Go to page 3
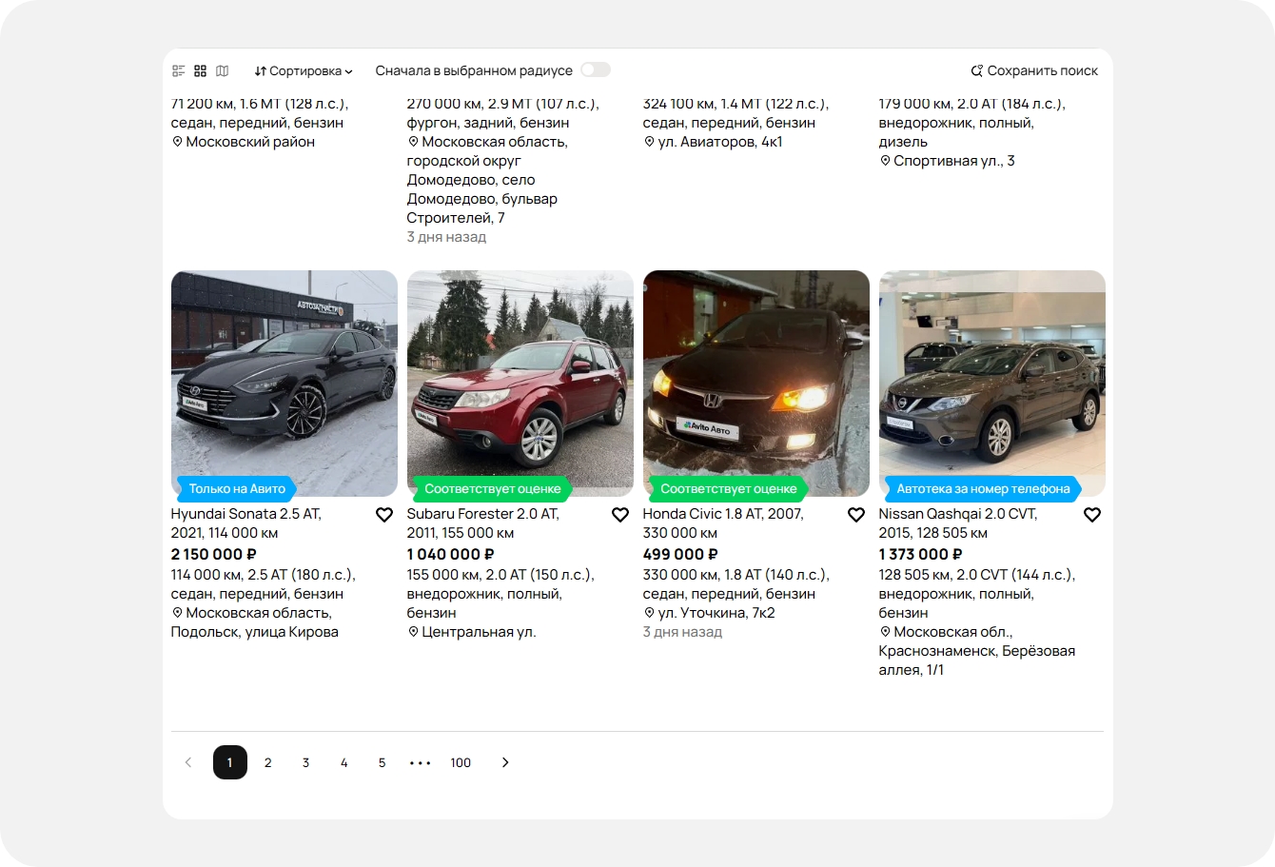 click(x=306, y=762)
